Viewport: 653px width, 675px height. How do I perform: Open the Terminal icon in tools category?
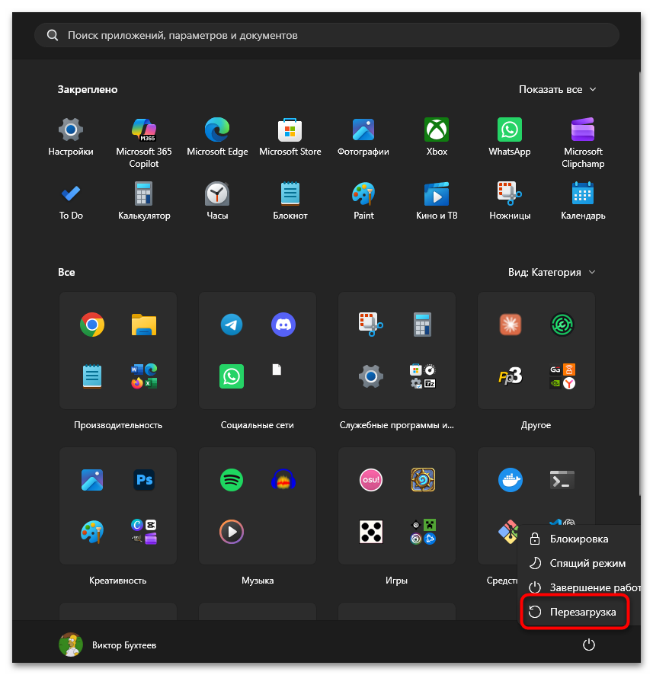(x=562, y=479)
